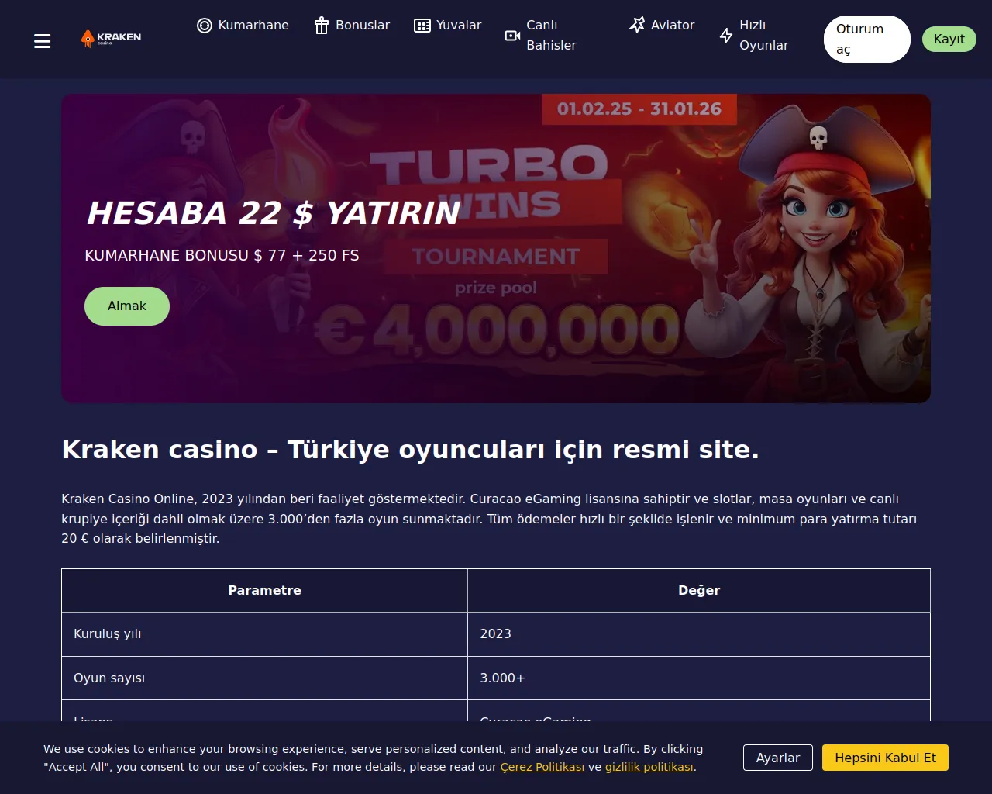Open the Çerez Politikası link
The image size is (992, 794).
tap(542, 767)
